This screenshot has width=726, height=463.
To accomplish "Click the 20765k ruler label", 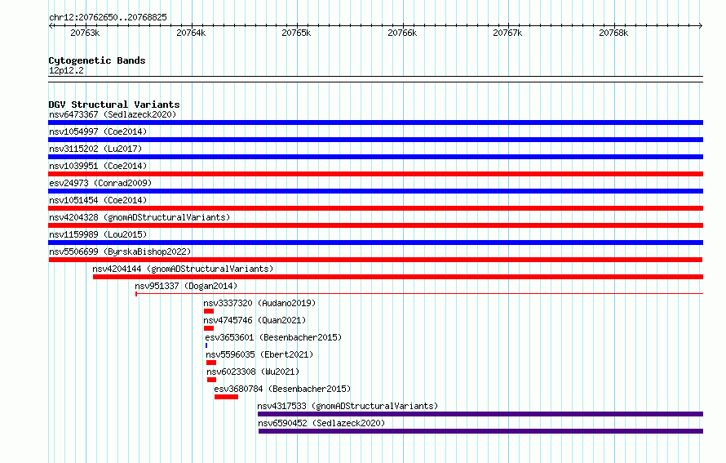I will pyautogui.click(x=296, y=33).
